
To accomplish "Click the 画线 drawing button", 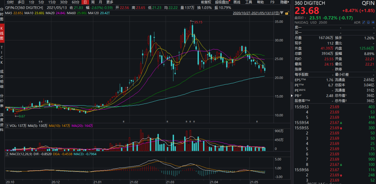I will click(x=236, y=2).
